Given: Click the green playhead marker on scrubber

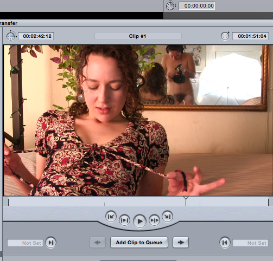Looking at the screenshot, I should point(186,198).
